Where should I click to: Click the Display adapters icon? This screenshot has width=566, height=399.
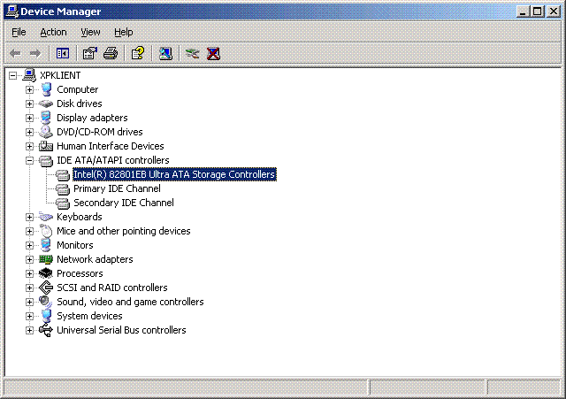(46, 118)
